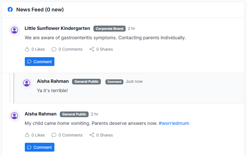Open Little Sunflower Kindergarten profile name

pyautogui.click(x=57, y=28)
